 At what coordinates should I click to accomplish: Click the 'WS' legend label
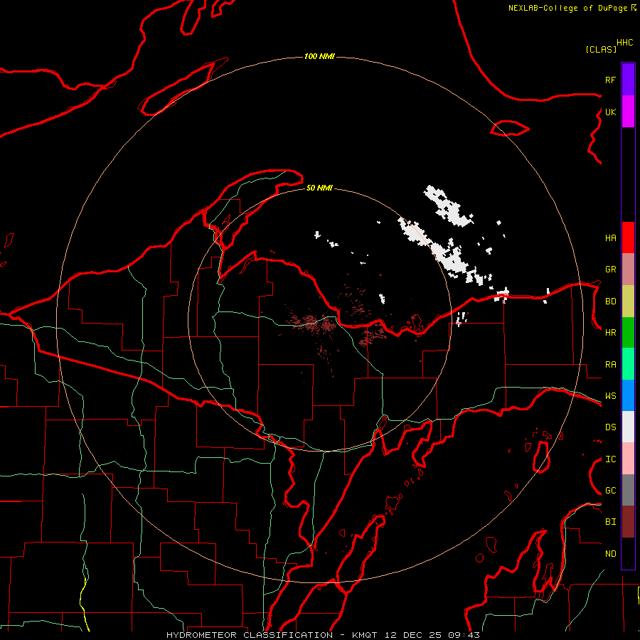click(x=610, y=396)
